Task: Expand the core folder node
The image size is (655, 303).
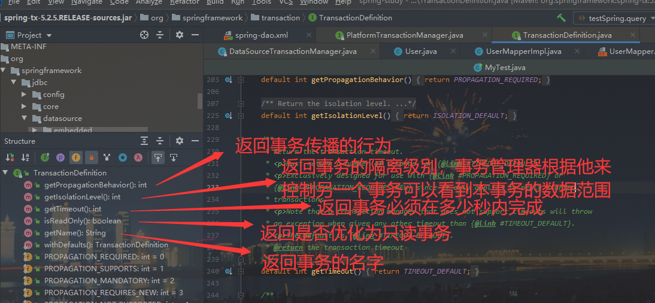Action: coord(24,107)
